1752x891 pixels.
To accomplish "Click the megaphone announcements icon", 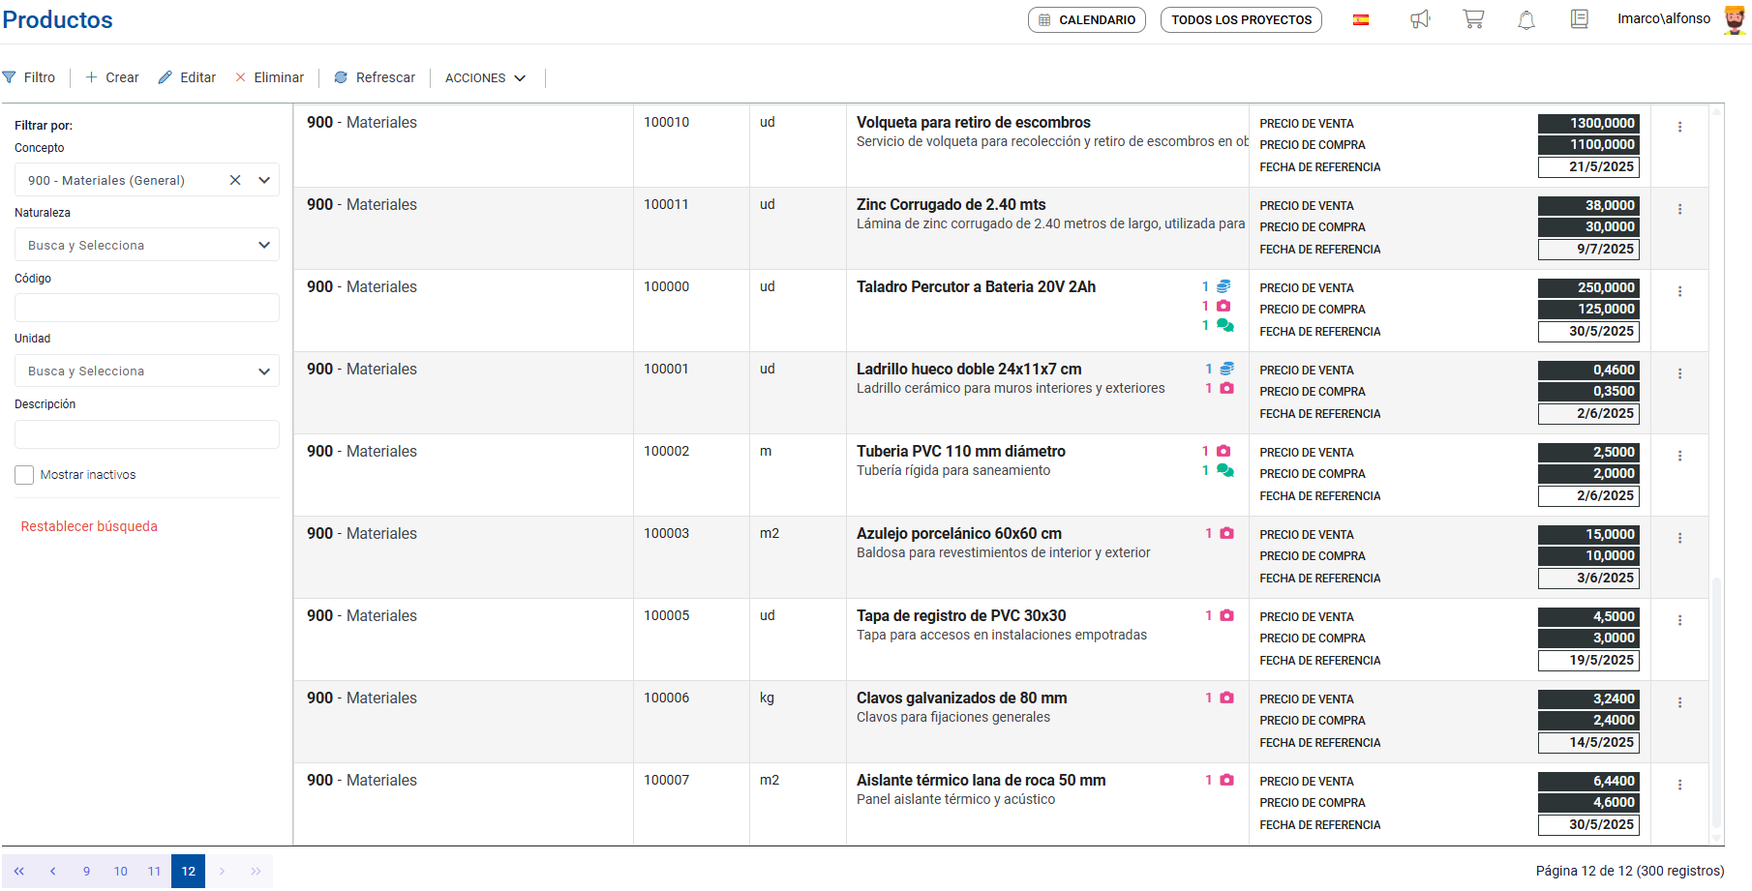I will pyautogui.click(x=1420, y=19).
